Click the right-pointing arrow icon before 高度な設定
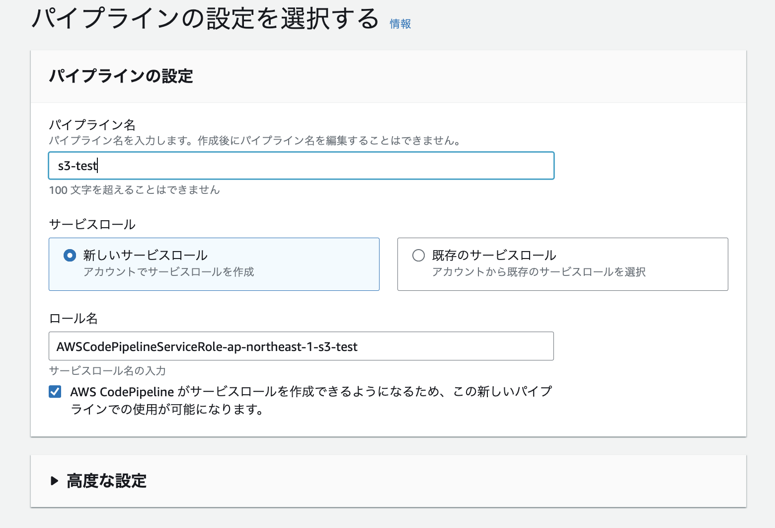775x528 pixels. [x=55, y=481]
